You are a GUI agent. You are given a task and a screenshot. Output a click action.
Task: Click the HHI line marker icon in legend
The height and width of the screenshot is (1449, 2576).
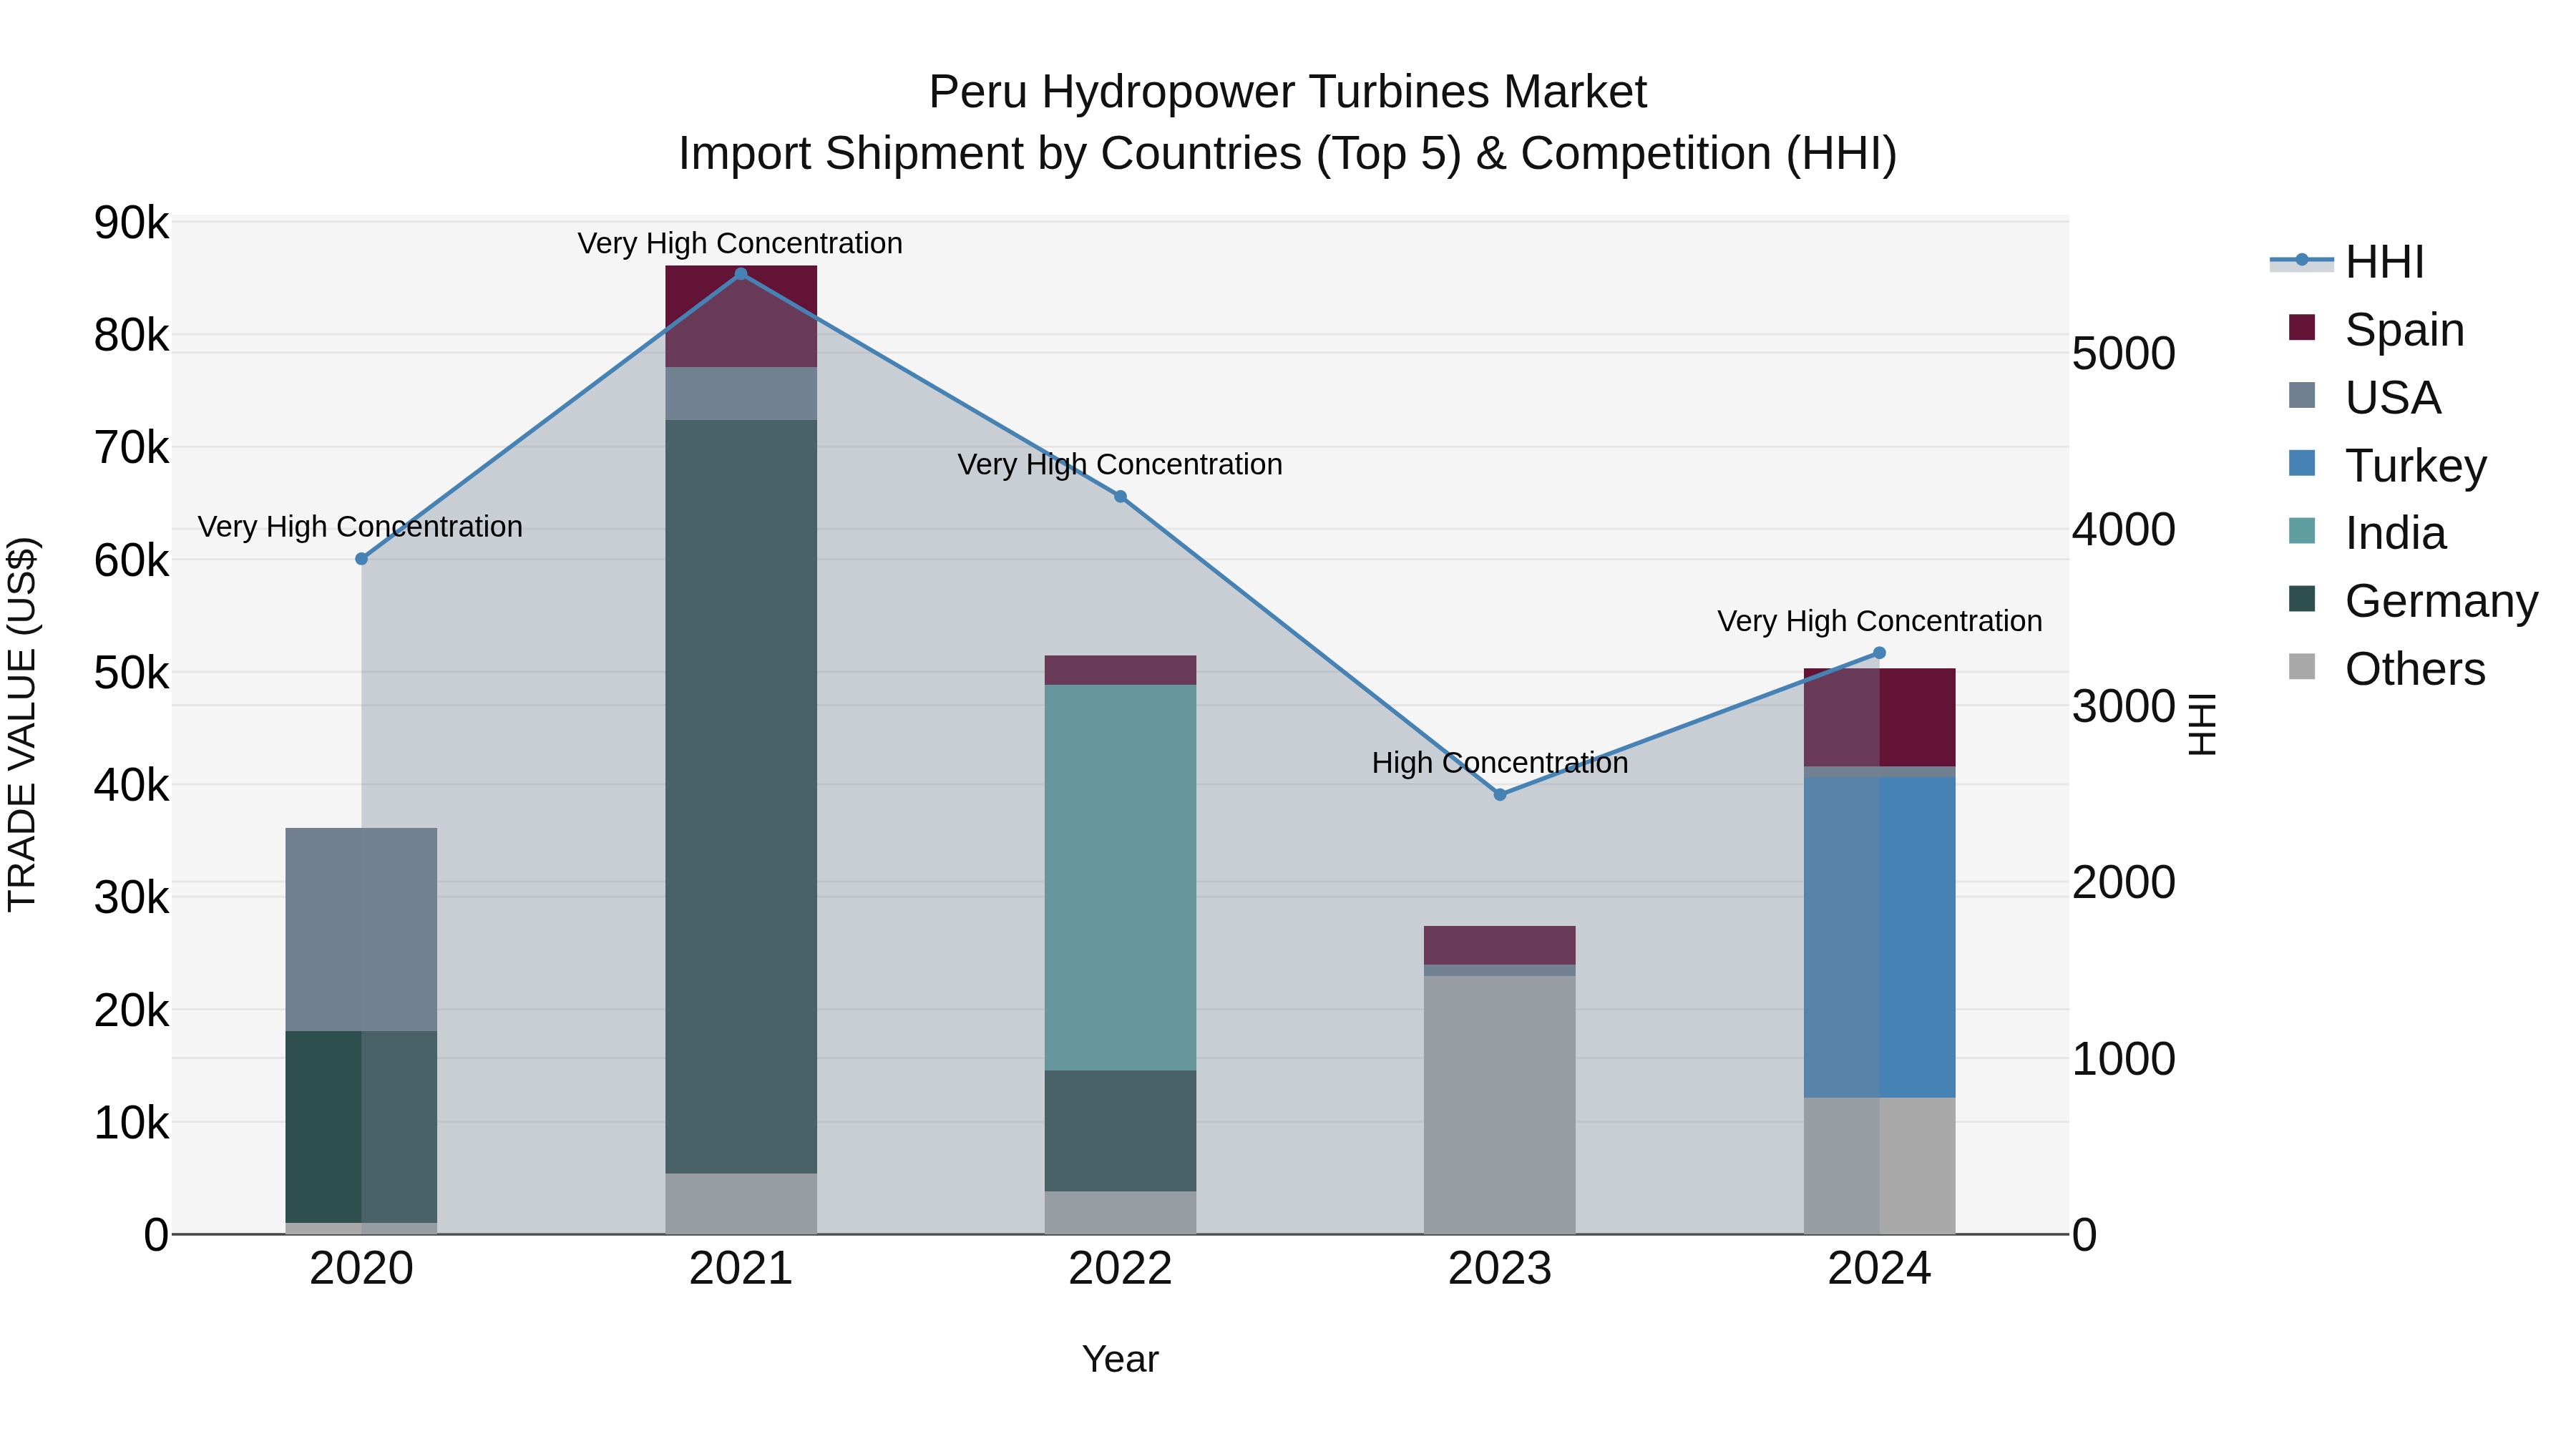2302,261
